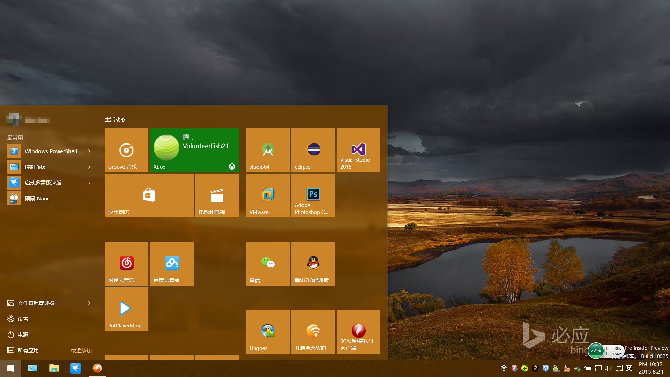Open the Xunlei bird taskbar icon
Screen dimensions: 670x377
click(76, 368)
